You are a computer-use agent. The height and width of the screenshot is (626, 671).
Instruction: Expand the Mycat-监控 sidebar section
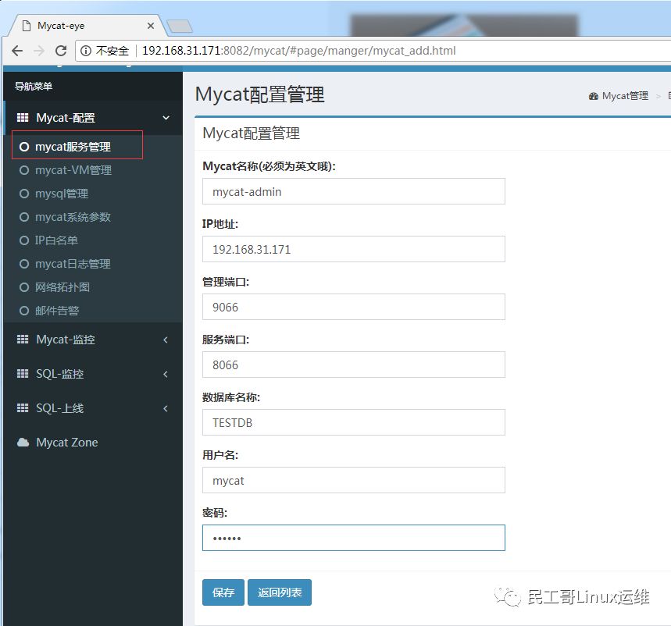86,340
